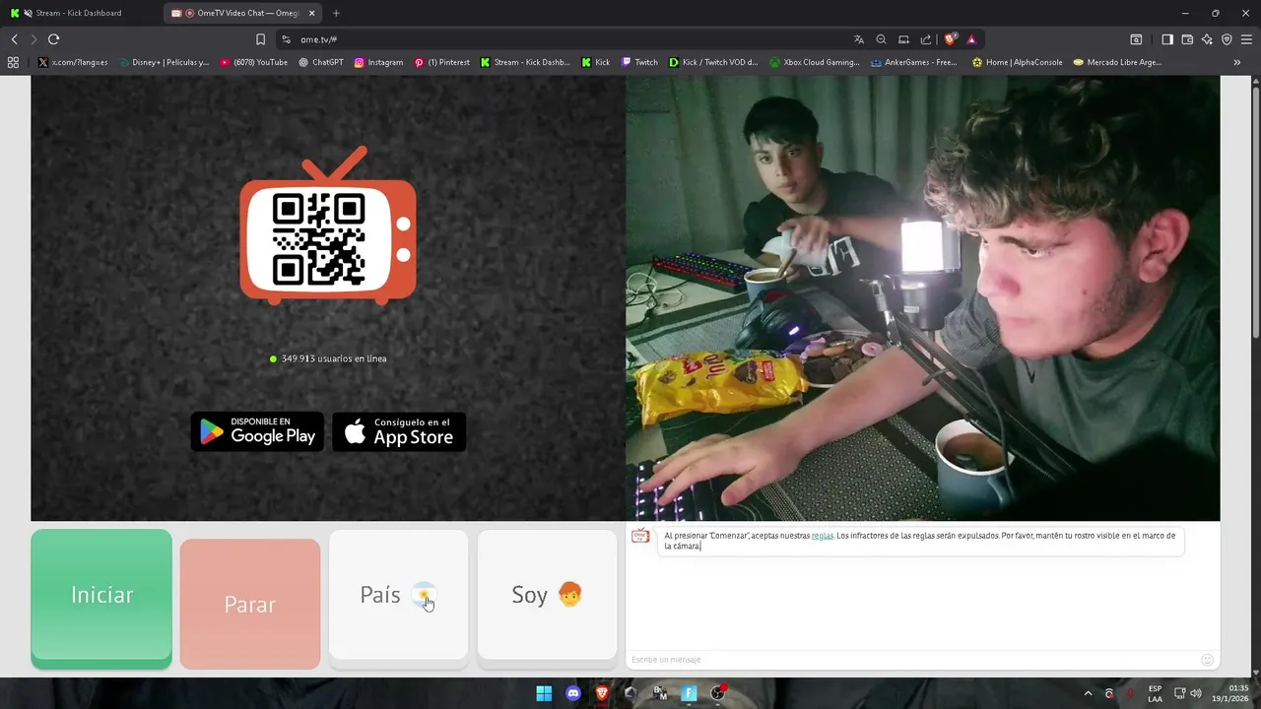The width and height of the screenshot is (1261, 709).
Task: Open Brave Rewards triangle icon
Action: click(971, 39)
